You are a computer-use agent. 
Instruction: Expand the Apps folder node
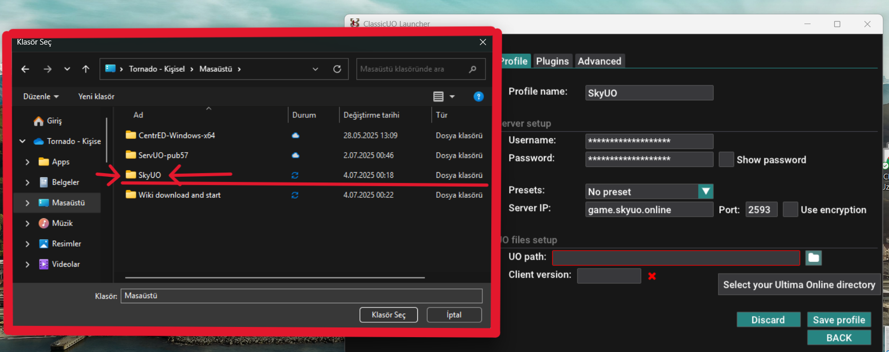click(28, 162)
